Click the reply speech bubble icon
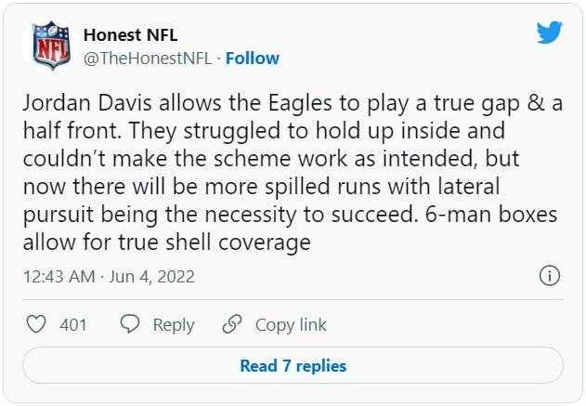The image size is (586, 406). [x=130, y=324]
